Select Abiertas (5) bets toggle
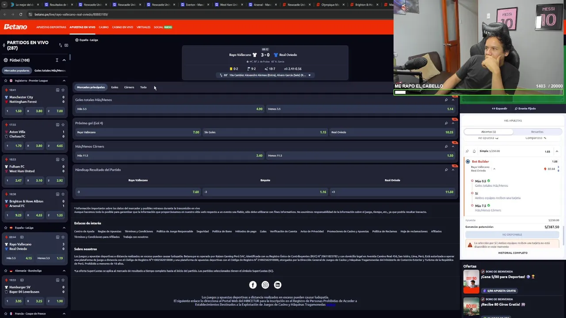 [x=488, y=132]
